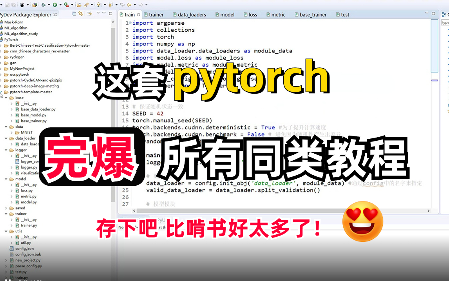Collapse the base folder
Image resolution: width=449 pixels, height=281 pixels.
point(6,98)
